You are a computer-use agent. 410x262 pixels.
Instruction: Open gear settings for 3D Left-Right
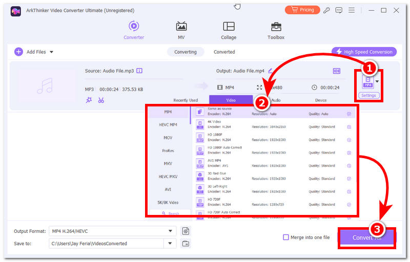[349, 191]
